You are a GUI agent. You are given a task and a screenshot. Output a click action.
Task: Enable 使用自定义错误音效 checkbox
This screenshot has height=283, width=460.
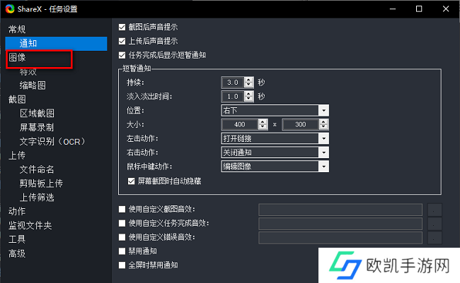click(122, 237)
